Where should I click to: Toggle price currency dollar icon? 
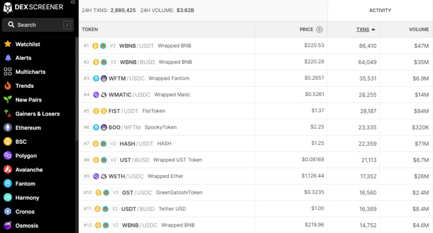click(x=319, y=29)
